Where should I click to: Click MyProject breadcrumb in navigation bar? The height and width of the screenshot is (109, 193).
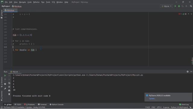[6, 6]
